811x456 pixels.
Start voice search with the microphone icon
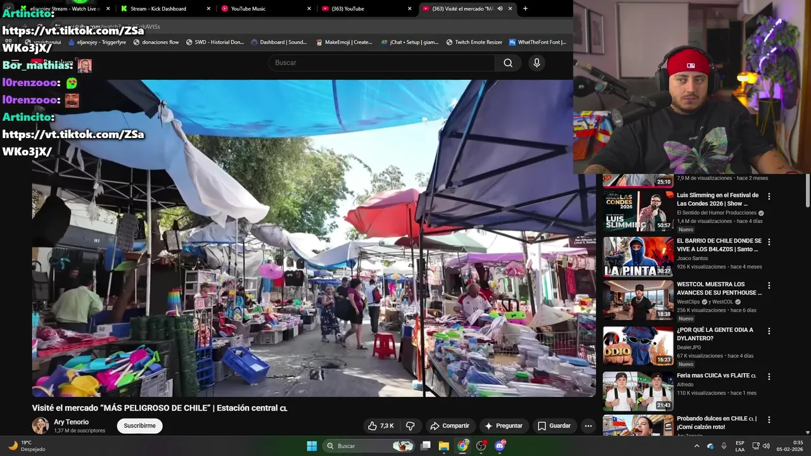coord(537,63)
